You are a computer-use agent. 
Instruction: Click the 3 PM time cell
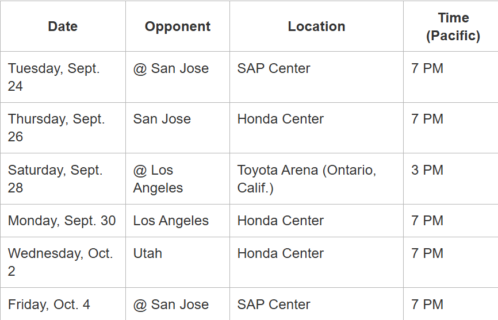coord(427,170)
